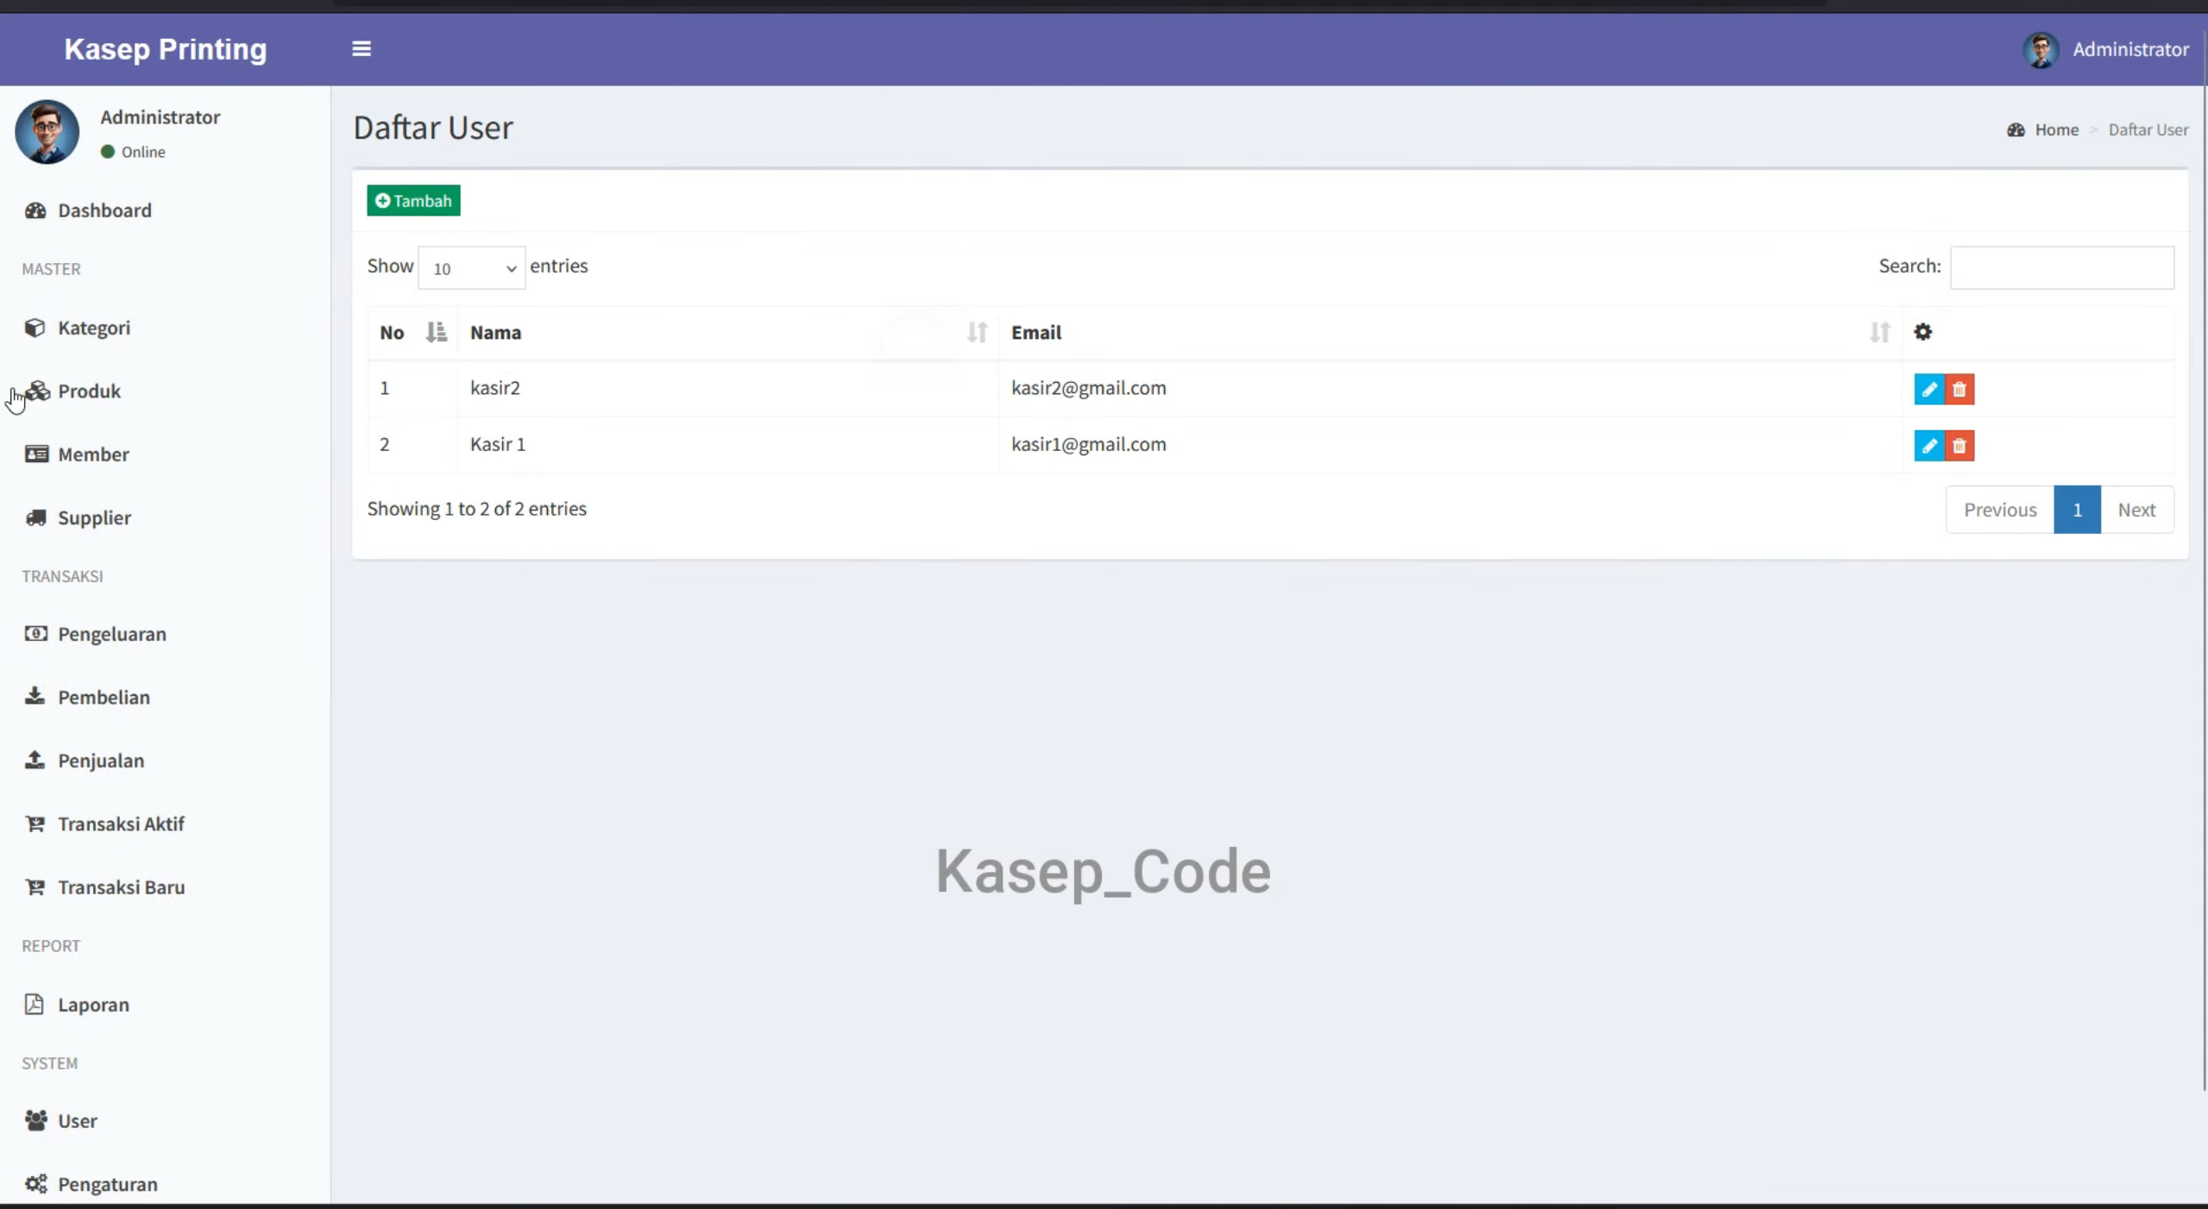Click the Produk cubes icon
The width and height of the screenshot is (2208, 1209).
coord(37,391)
